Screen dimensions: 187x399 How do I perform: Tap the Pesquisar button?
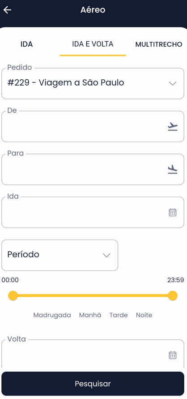click(x=93, y=384)
